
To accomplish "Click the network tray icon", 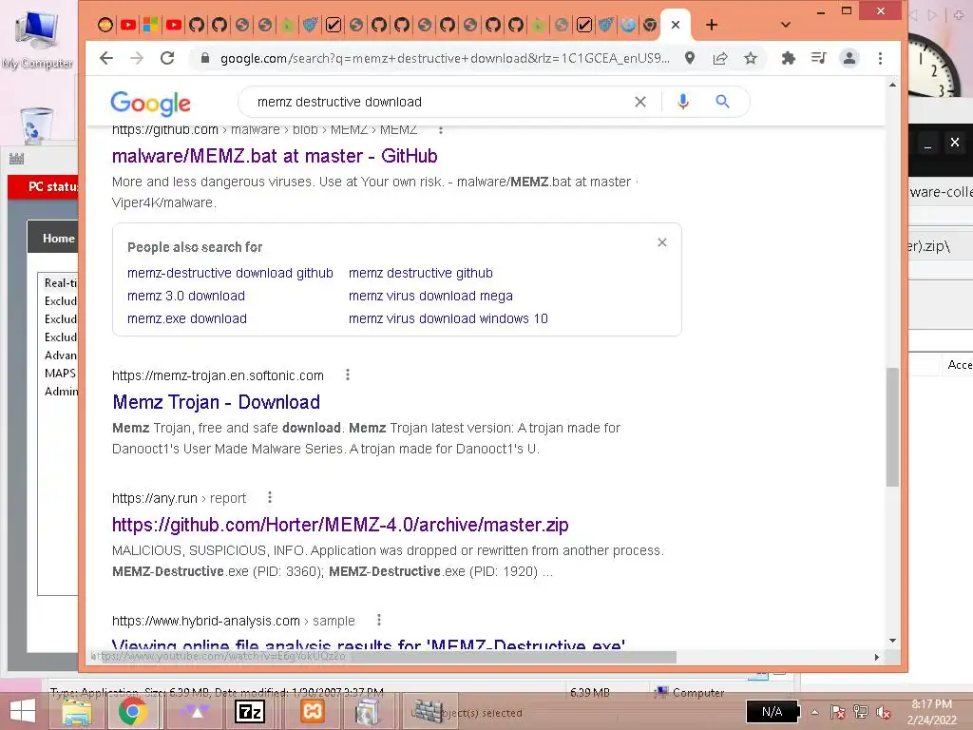I will 861,712.
